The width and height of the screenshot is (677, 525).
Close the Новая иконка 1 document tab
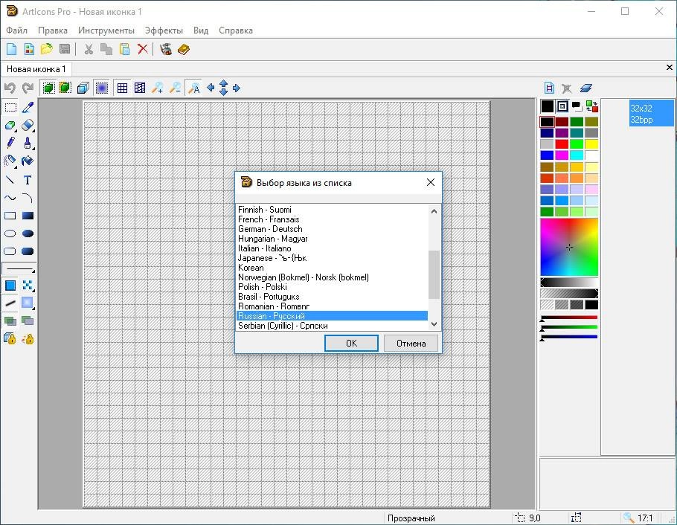pos(670,68)
